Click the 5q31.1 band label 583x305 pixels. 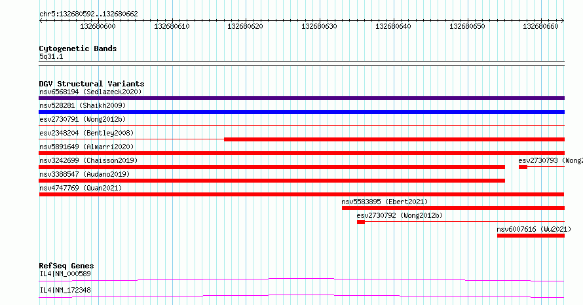tap(51, 57)
